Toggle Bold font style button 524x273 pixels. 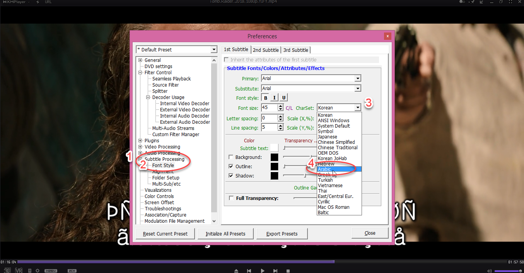point(266,98)
